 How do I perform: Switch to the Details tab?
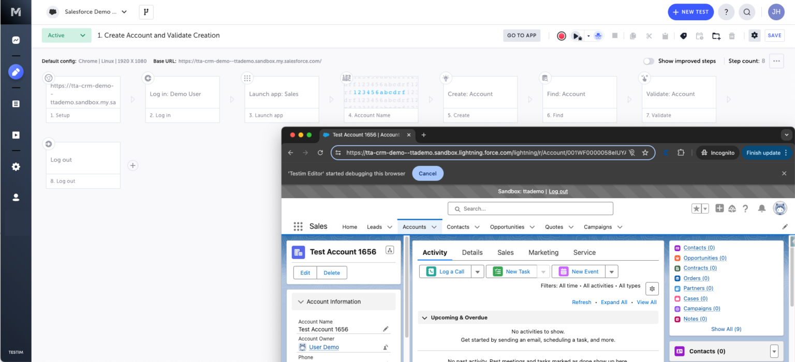tap(472, 252)
